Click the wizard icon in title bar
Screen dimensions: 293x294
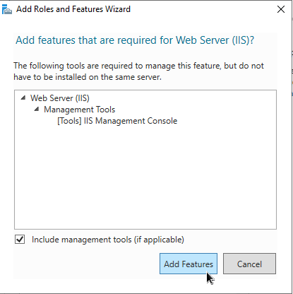click(x=7, y=9)
